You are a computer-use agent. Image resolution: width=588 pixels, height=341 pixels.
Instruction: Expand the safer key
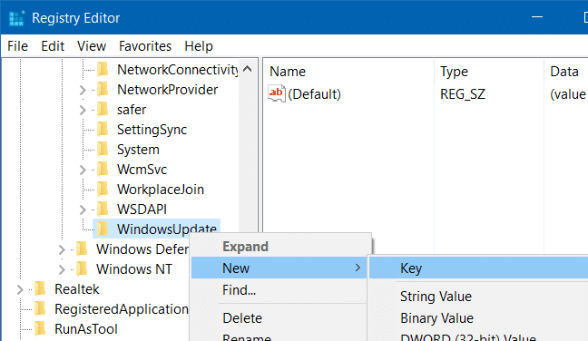click(x=83, y=110)
